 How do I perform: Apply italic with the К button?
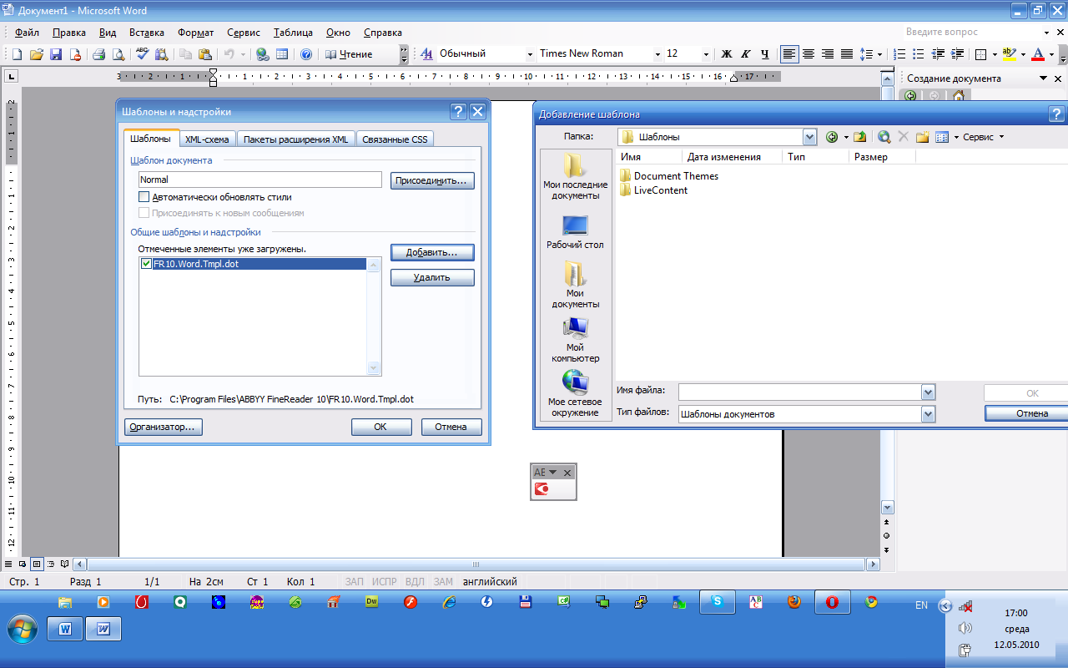[x=746, y=54]
